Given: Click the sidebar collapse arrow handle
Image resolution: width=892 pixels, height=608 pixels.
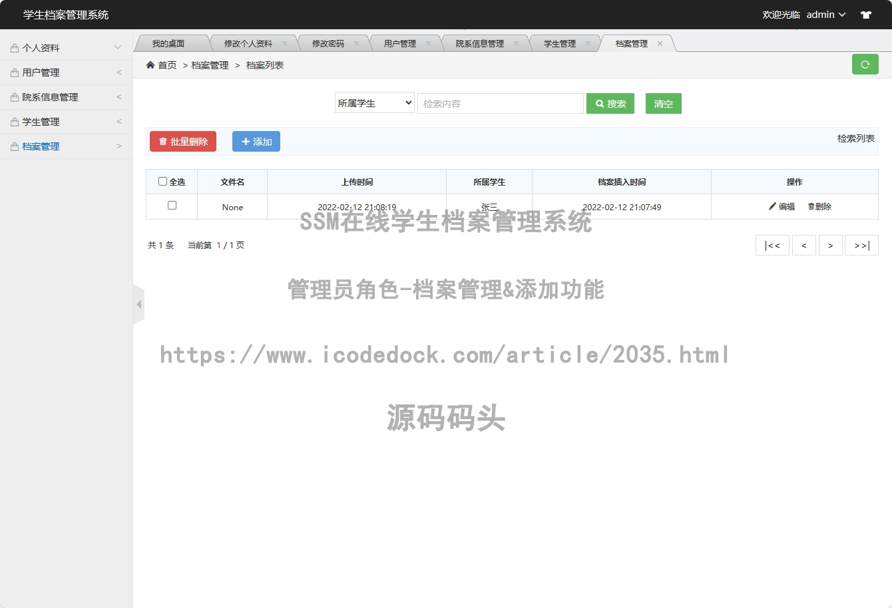Looking at the screenshot, I should tap(138, 304).
